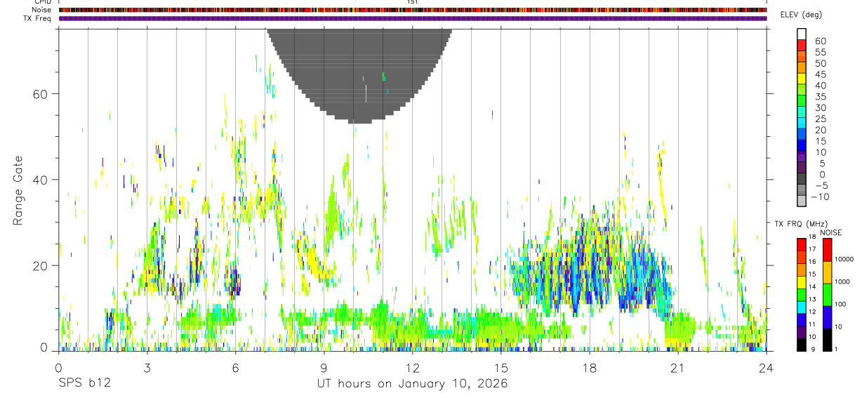Click the ELEV legend value '25'
The height and width of the screenshot is (398, 862).
point(820,119)
